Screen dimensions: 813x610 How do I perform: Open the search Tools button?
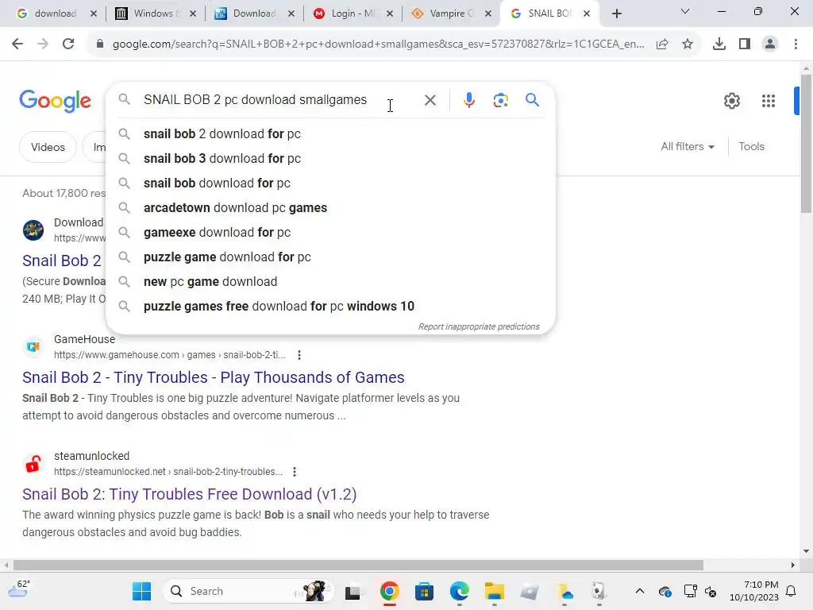[x=751, y=147]
